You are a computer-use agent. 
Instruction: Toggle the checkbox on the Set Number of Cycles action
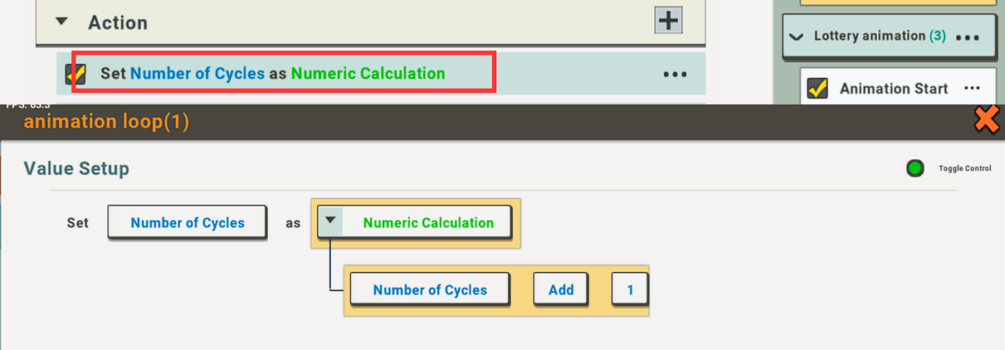[72, 74]
